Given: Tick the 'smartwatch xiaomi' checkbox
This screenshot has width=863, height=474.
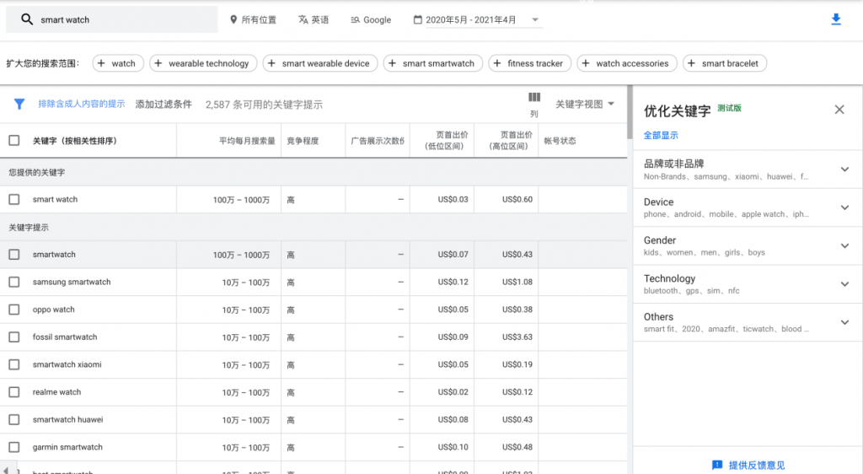Looking at the screenshot, I should click(14, 364).
